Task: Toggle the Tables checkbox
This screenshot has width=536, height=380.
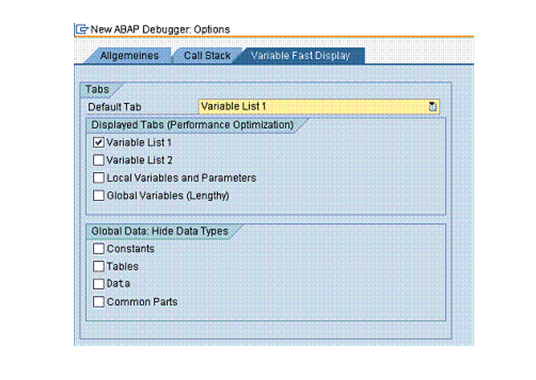Action: [x=99, y=267]
